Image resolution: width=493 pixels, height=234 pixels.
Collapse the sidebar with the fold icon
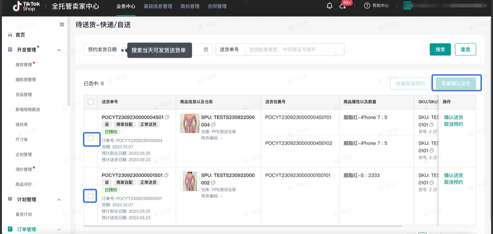point(62,24)
